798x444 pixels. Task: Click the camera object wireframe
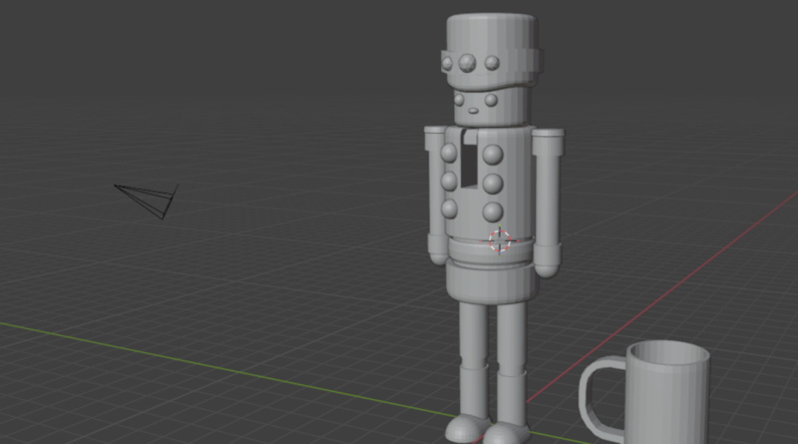(147, 202)
